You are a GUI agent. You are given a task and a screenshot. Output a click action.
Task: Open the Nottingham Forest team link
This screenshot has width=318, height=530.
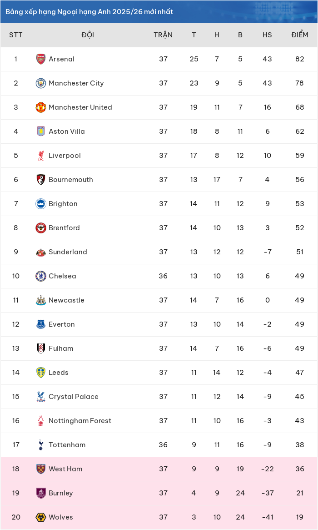[x=80, y=421]
